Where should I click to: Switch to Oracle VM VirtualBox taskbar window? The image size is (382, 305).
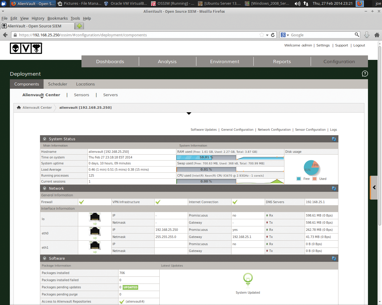coord(126,4)
